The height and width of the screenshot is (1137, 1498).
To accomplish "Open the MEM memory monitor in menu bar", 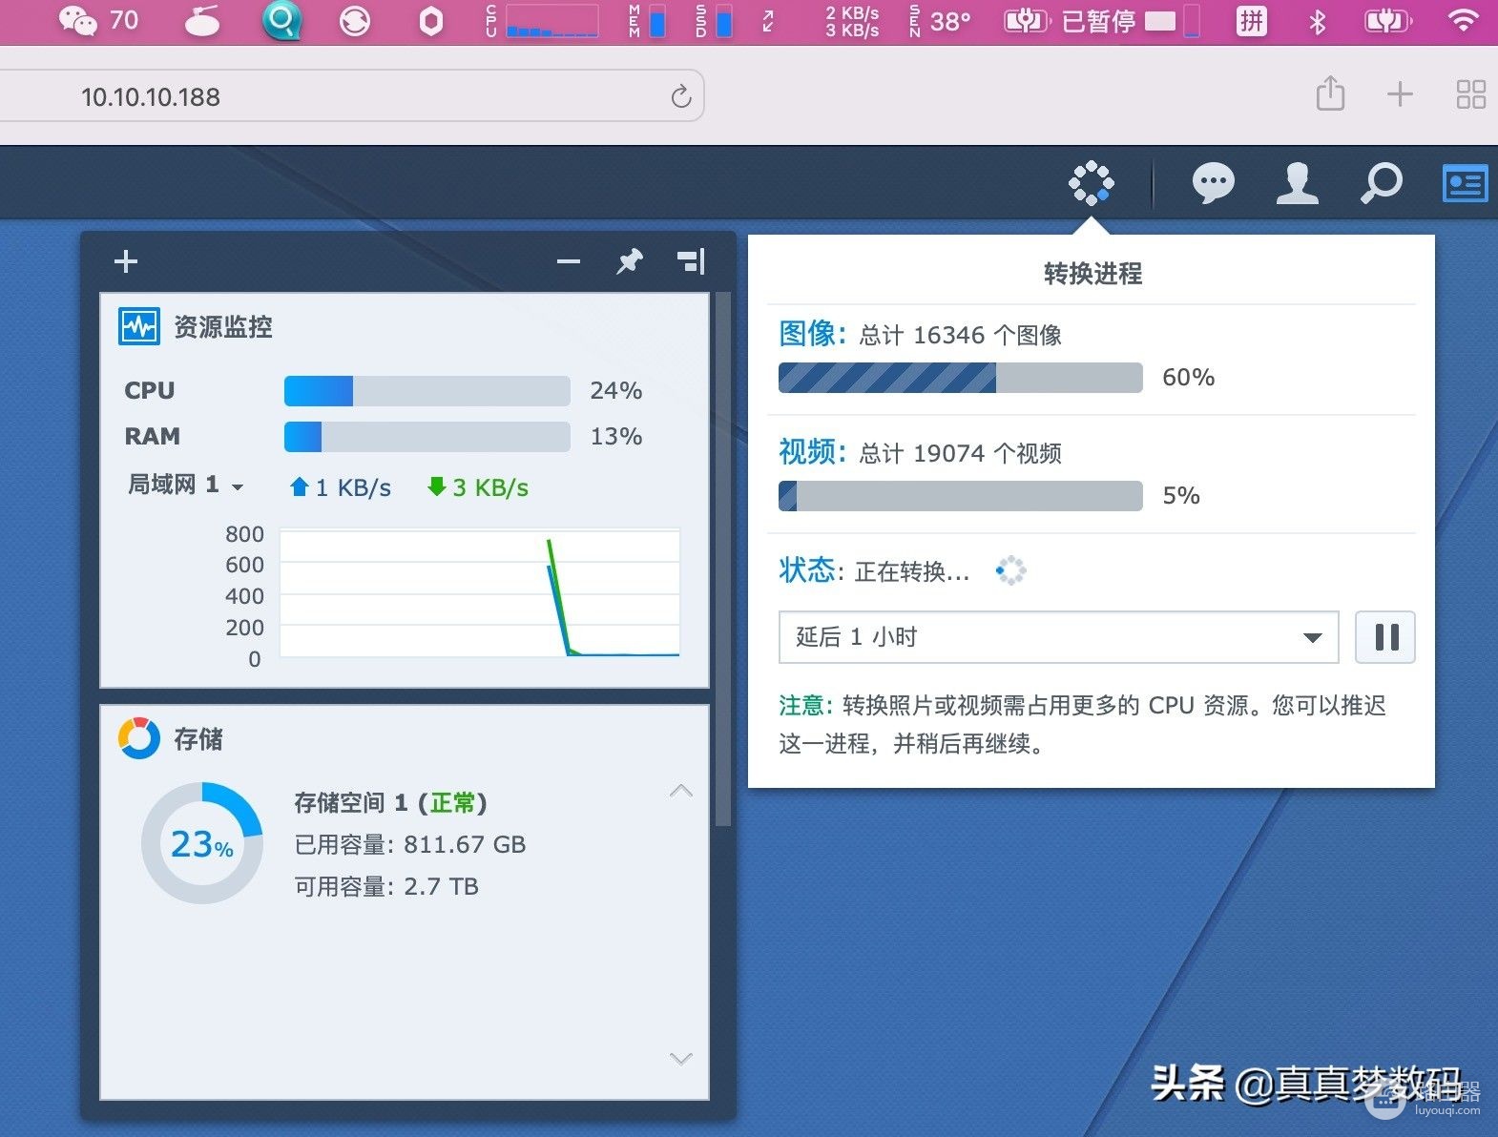I will pyautogui.click(x=647, y=21).
